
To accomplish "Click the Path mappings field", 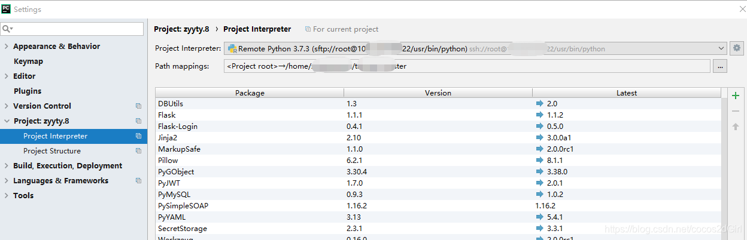I will (x=467, y=66).
